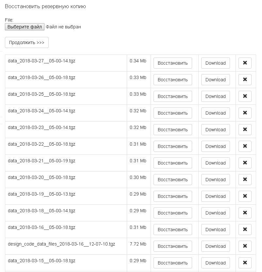The width and height of the screenshot is (262, 272).
Task: Restore backup data_2018-03-26 with Восстановить
Action: [x=172, y=80]
